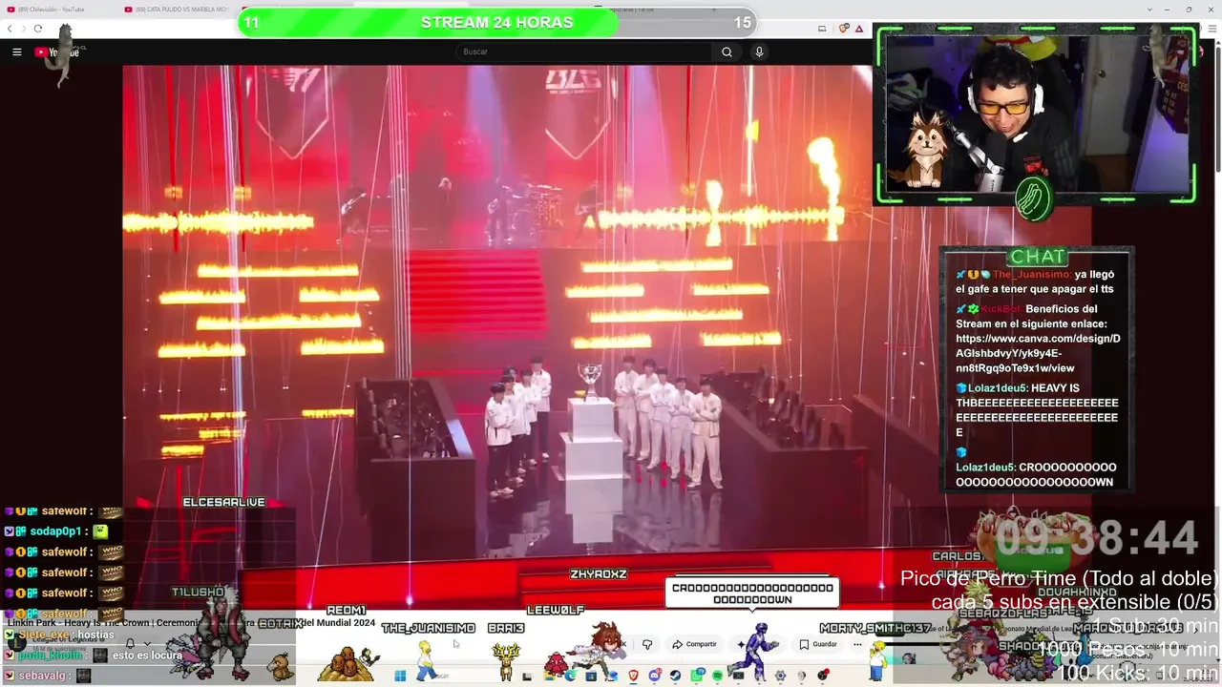Open the Canva link in chat
The width and height of the screenshot is (1222, 687).
click(1038, 353)
